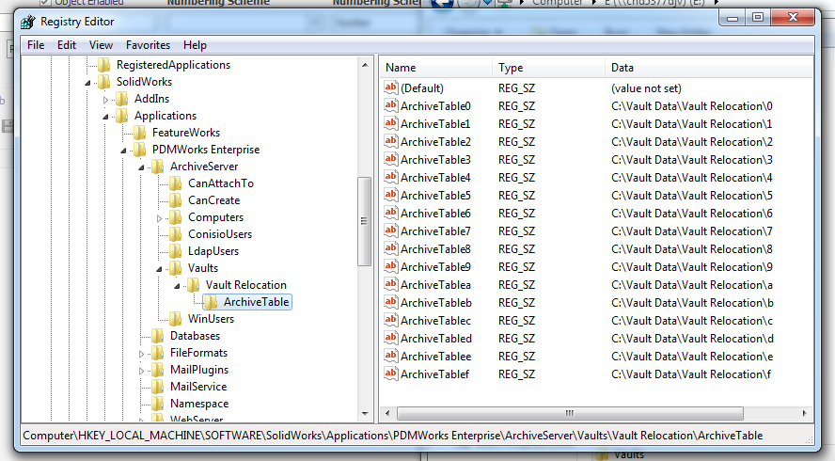Click the (Default) value icon
Screen dimensions: 835x461
pos(391,88)
